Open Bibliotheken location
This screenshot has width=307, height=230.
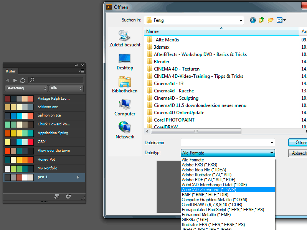125,84
